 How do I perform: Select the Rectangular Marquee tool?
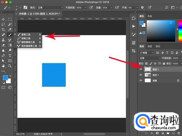[10, 19]
